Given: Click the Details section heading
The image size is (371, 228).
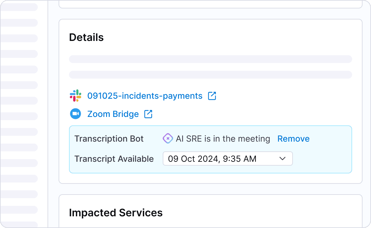Looking at the screenshot, I should point(86,38).
